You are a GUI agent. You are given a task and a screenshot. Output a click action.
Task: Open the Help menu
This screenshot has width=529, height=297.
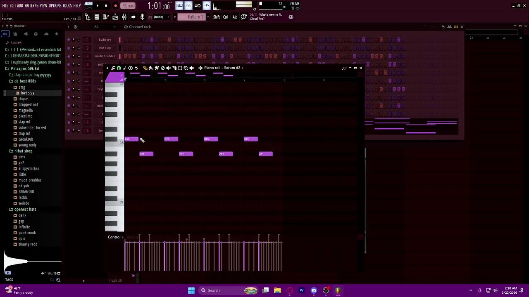tap(77, 6)
